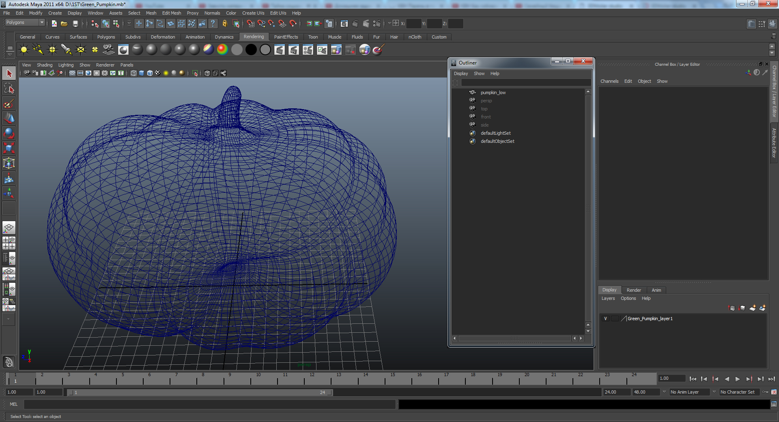Open the viewport Shading menu

click(x=45, y=65)
